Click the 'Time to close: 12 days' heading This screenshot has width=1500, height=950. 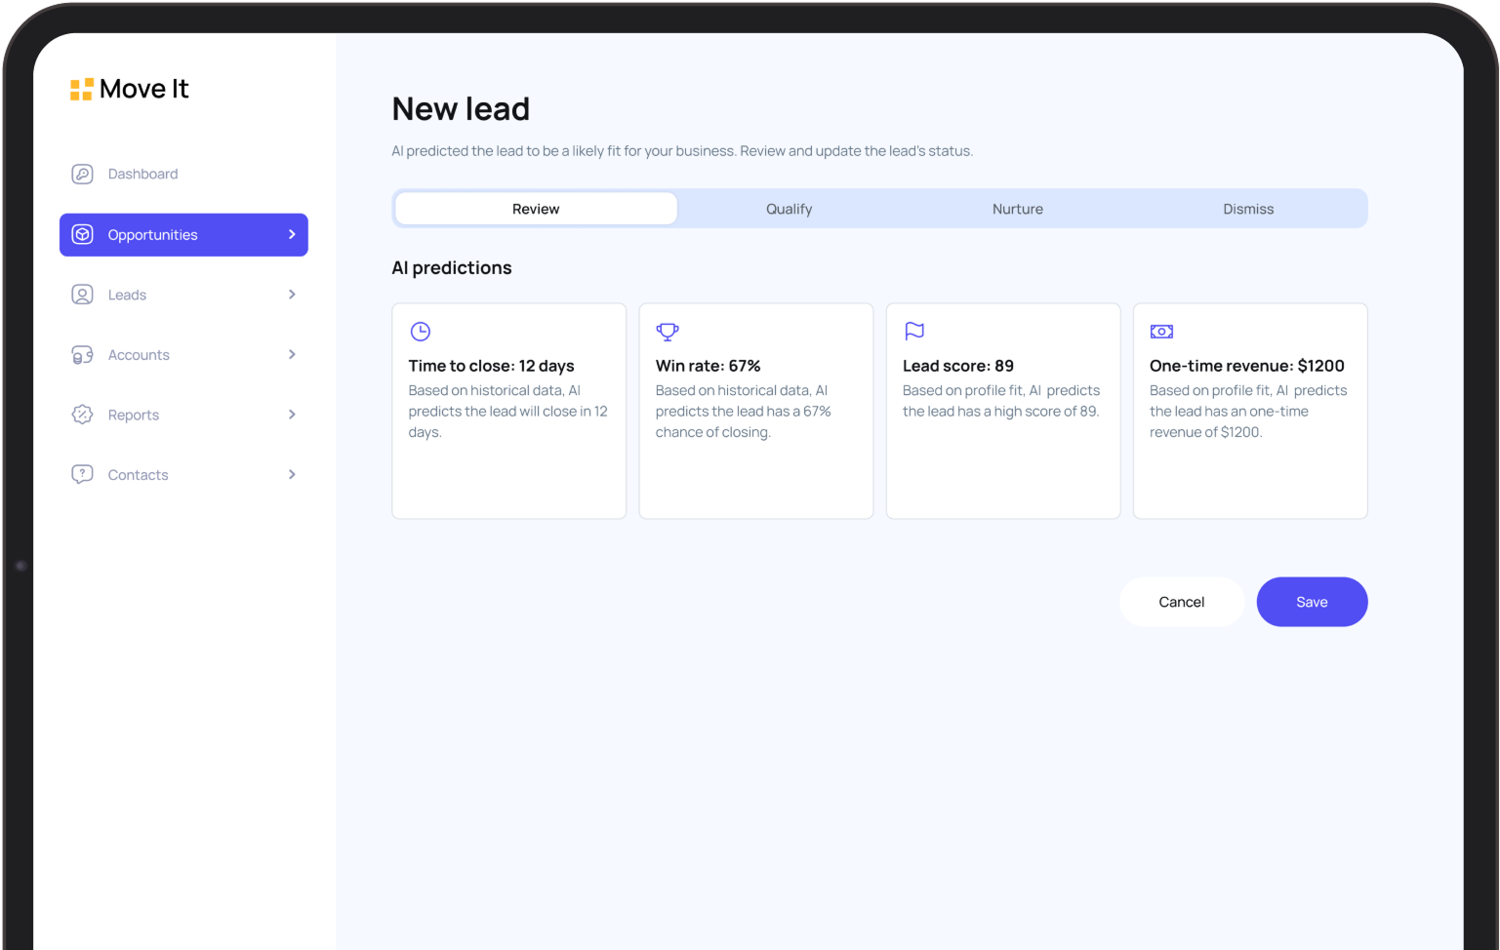click(x=491, y=366)
